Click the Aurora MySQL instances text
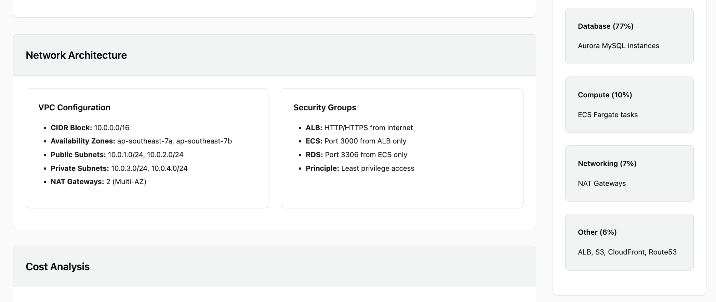 coord(618,46)
